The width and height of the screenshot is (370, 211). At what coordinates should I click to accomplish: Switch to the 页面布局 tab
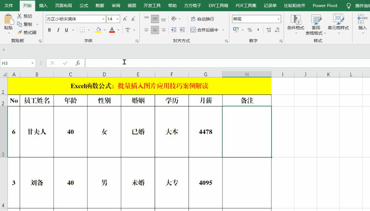pyautogui.click(x=63, y=6)
